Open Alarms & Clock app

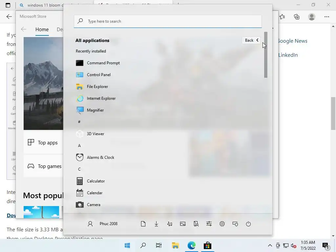[95, 157]
